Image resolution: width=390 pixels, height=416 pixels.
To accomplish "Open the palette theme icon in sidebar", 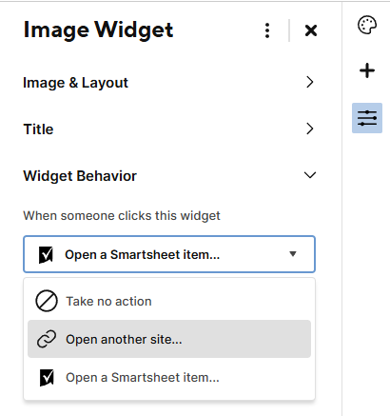I will pyautogui.click(x=367, y=25).
